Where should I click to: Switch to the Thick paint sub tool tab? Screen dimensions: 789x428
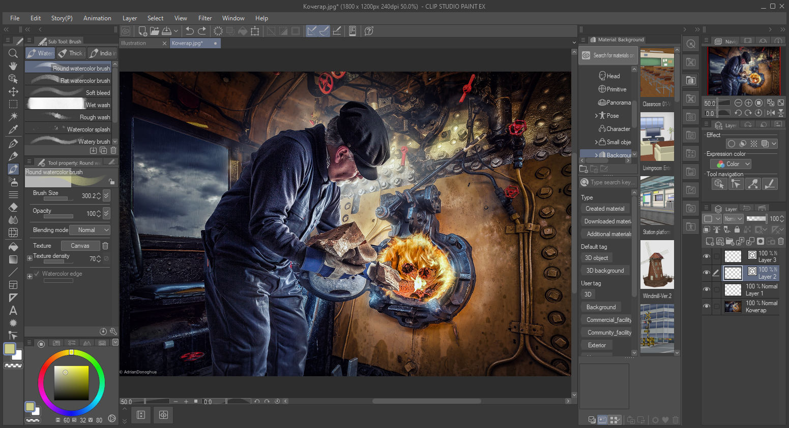tap(71, 53)
